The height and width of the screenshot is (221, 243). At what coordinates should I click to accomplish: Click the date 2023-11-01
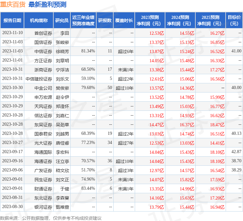12,60
